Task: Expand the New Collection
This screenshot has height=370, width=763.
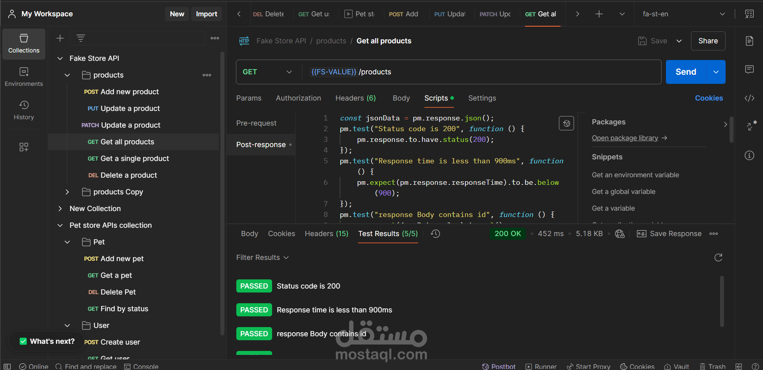Action: coord(60,209)
